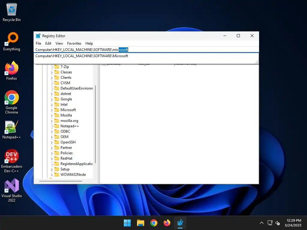Click the 7-Zip folder icon
This screenshot has height=230, width=307.
point(57,67)
